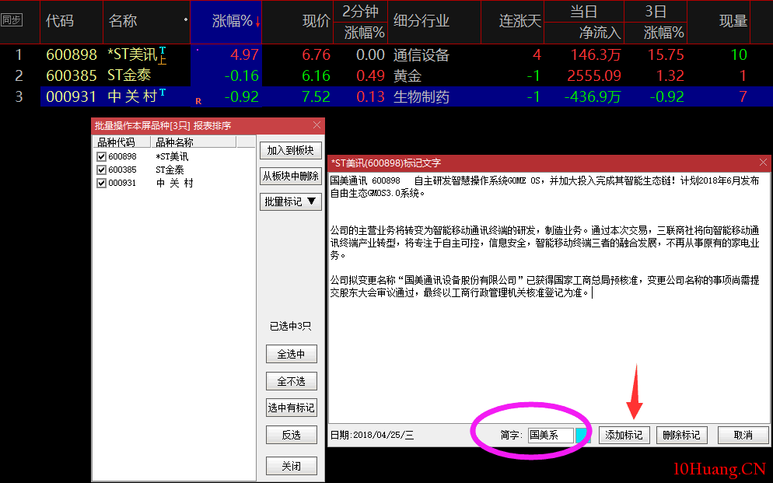The width and height of the screenshot is (773, 483).
Task: Click the 4.97 change percent value
Action: pos(244,54)
